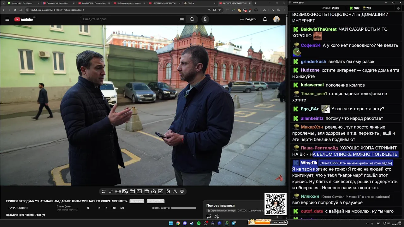Click the broadcast signal icon in toolbar
The width and height of the screenshot is (404, 227).
click(x=118, y=191)
